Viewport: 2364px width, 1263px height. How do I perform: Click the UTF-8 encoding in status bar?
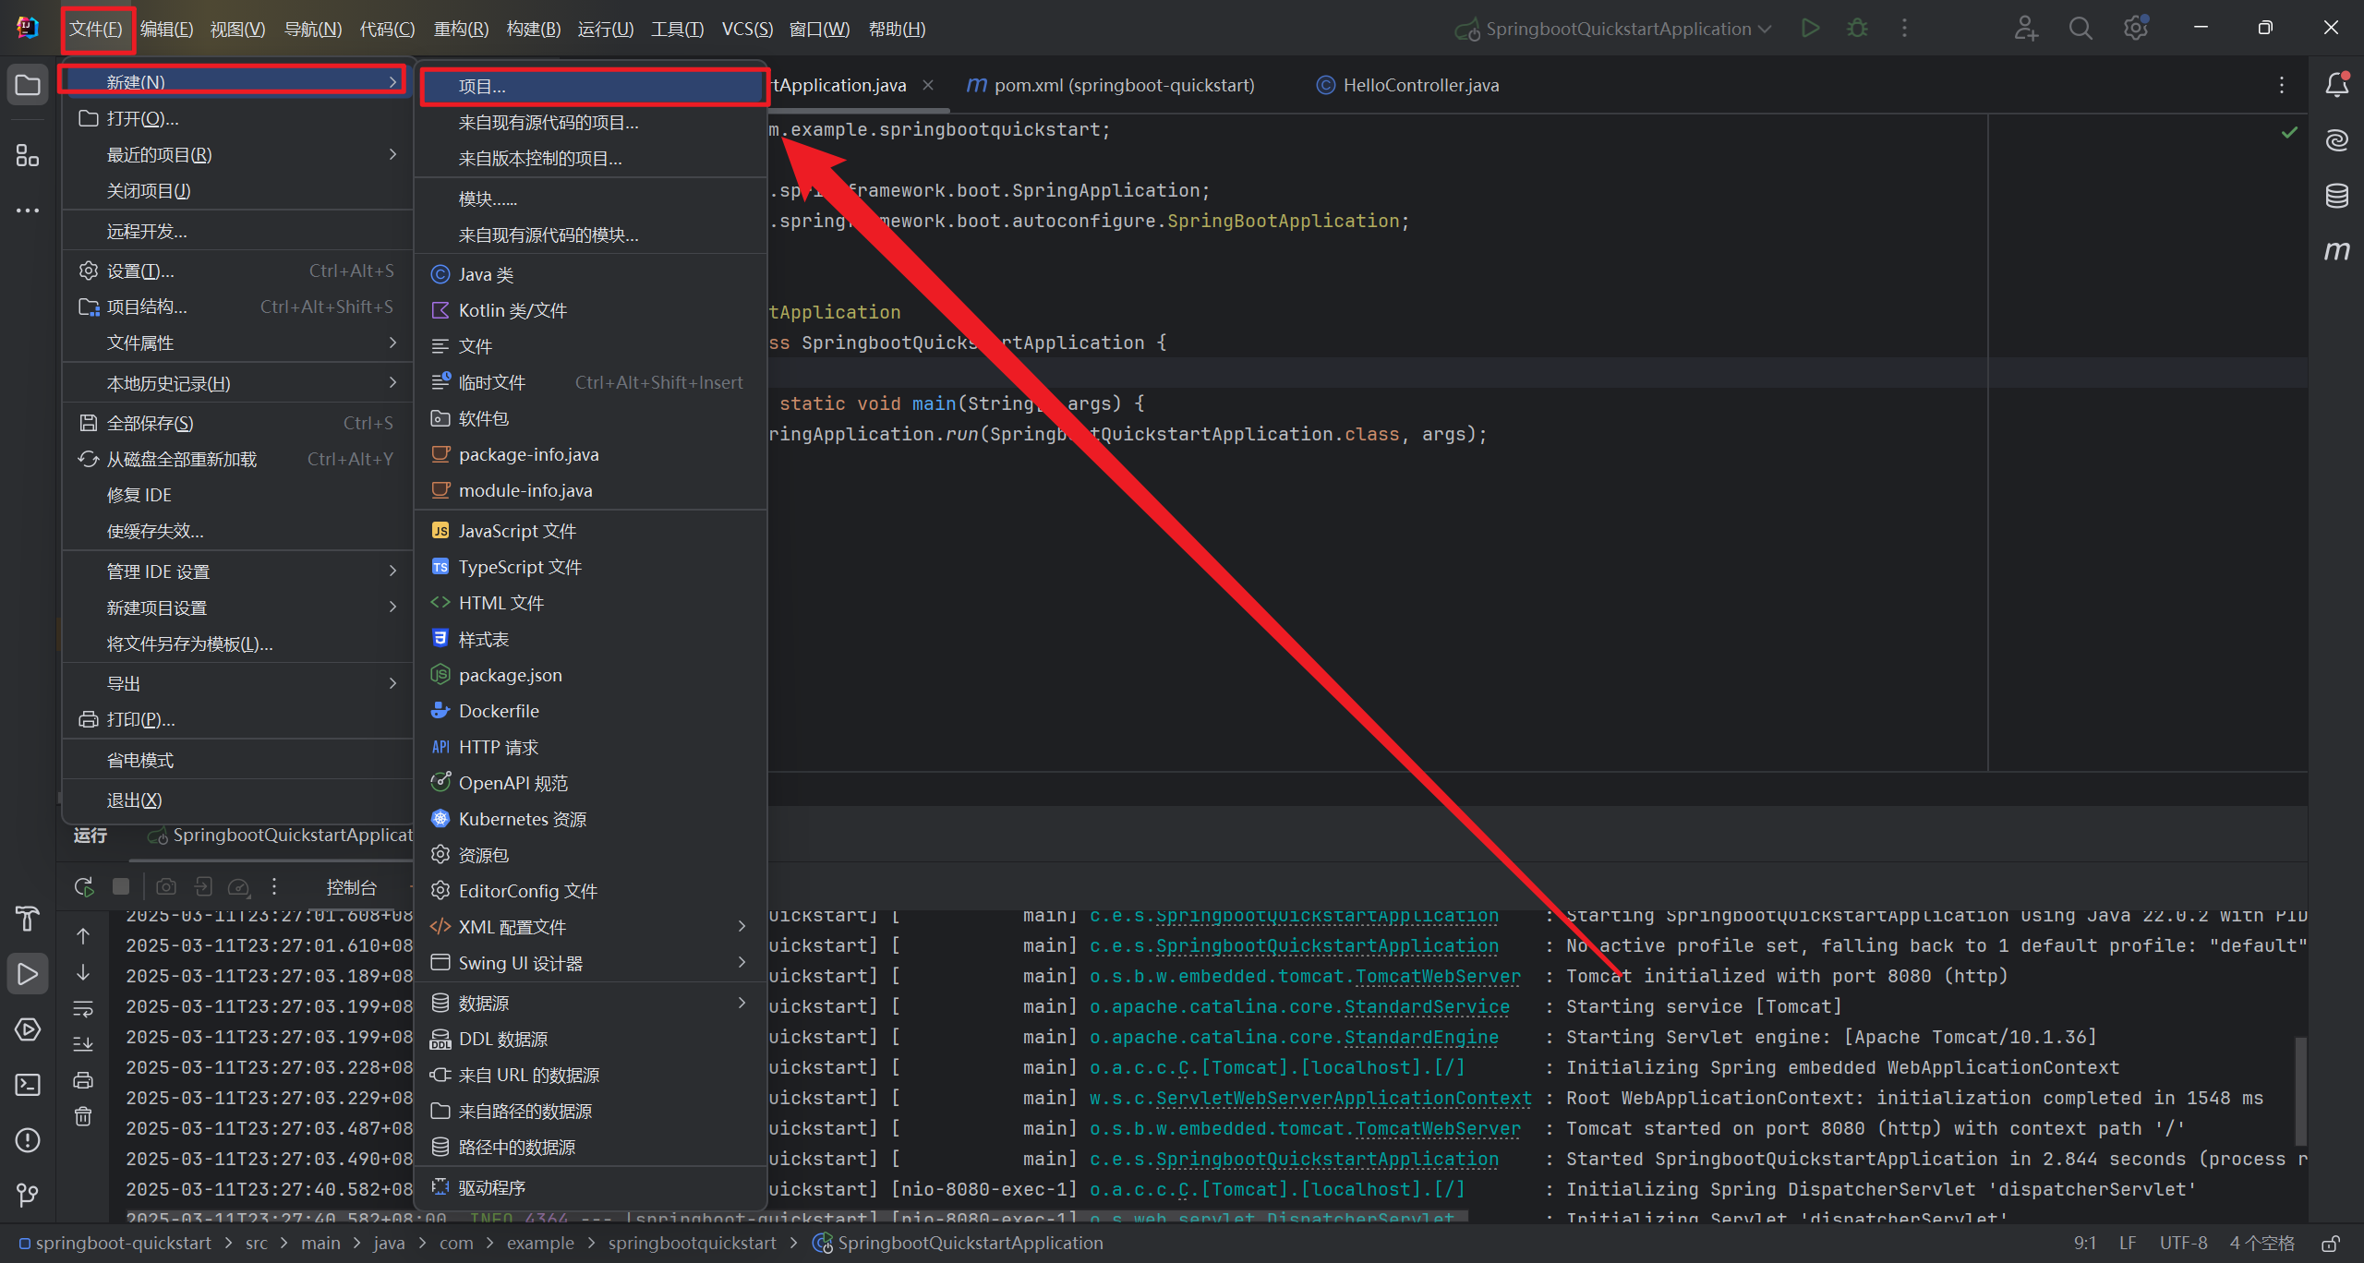click(2183, 1244)
